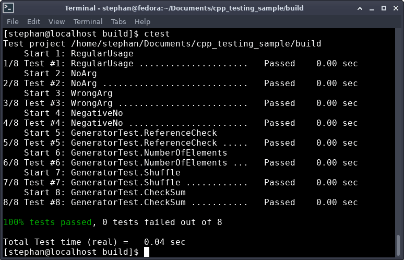Select the View menu
404x260 pixels.
(x=56, y=21)
